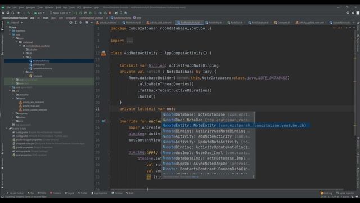Select noteEntity: NoteEntity completion suggestion
Viewport: 360px width, 203px height.
tap(236, 125)
